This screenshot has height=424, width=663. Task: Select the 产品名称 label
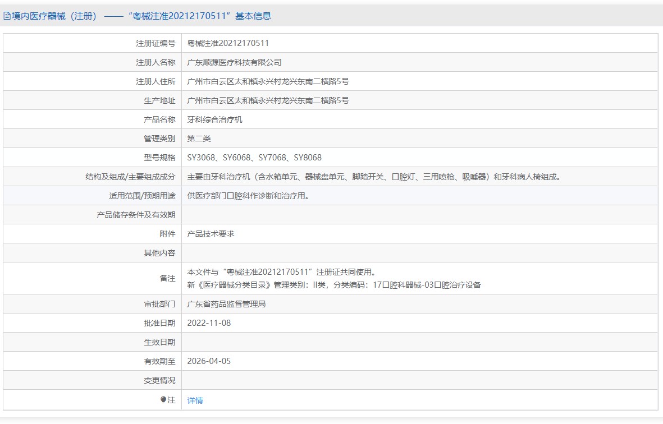point(159,119)
